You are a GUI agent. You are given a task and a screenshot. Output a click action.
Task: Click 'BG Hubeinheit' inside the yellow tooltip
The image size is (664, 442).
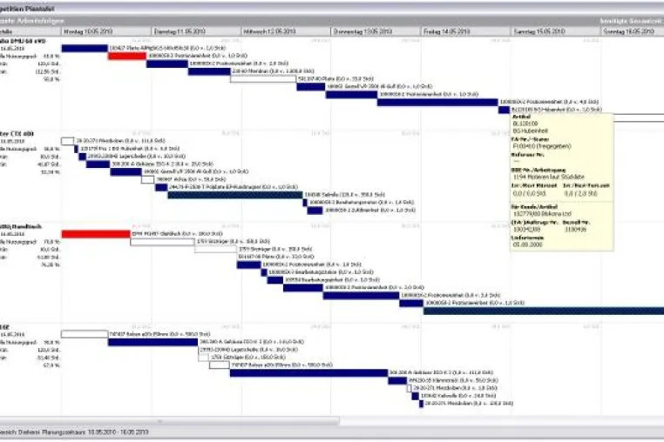[x=530, y=131]
